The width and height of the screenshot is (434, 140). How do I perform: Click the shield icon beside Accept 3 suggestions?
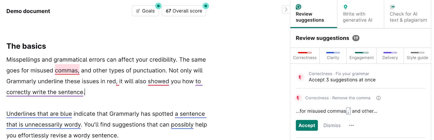pyautogui.click(x=300, y=77)
